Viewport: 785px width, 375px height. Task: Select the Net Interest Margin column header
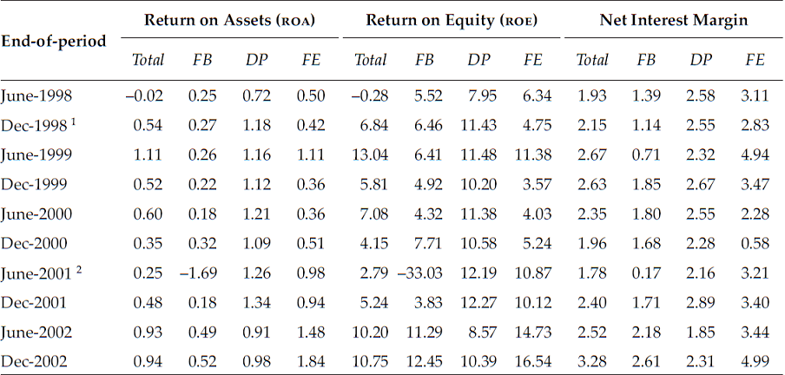(673, 20)
